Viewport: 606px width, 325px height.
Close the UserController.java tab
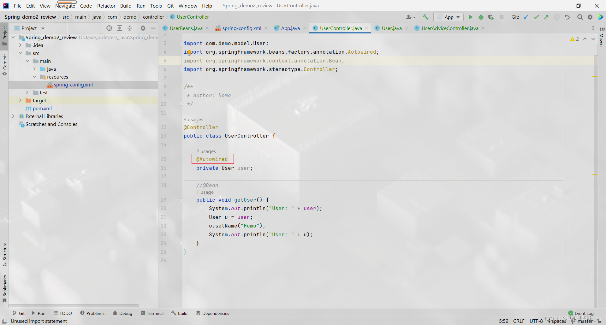[366, 28]
